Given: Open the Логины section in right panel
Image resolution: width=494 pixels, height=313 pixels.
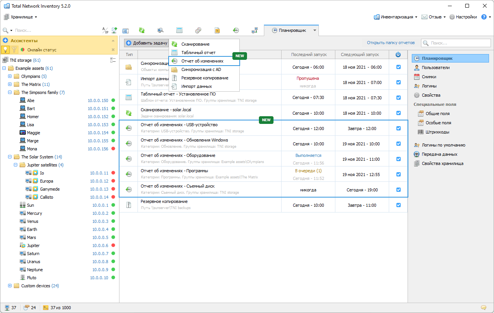Looking at the screenshot, I should (429, 86).
